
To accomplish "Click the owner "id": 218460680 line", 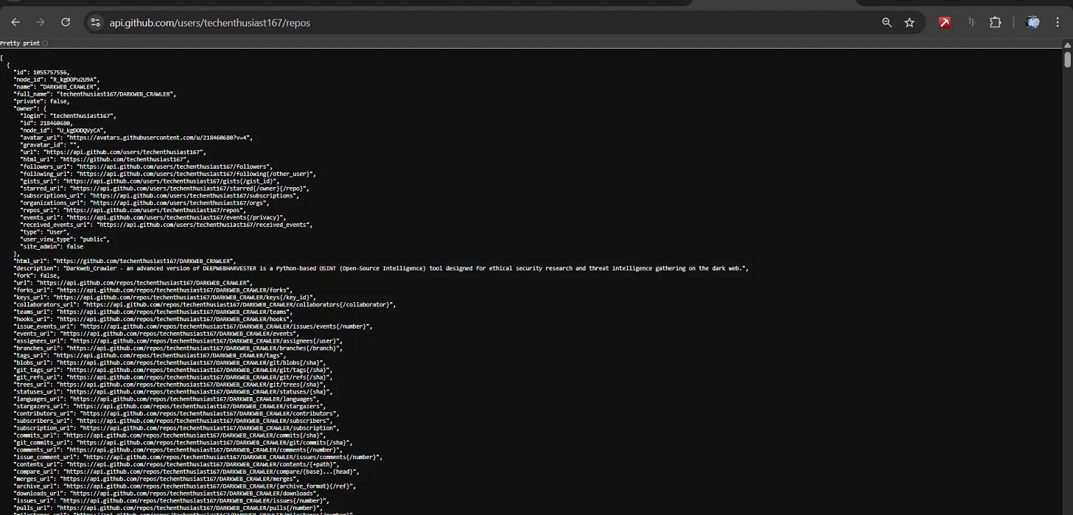I will pyautogui.click(x=46, y=123).
